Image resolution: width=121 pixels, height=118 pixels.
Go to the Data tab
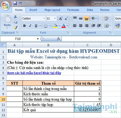(x=90, y=10)
